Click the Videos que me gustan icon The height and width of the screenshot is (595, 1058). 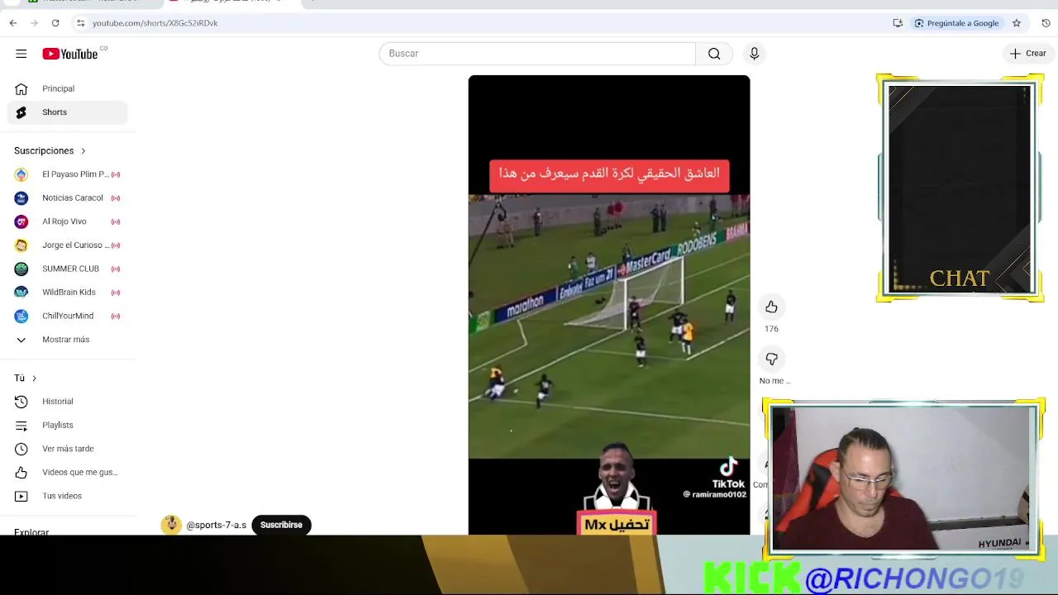pyautogui.click(x=21, y=473)
